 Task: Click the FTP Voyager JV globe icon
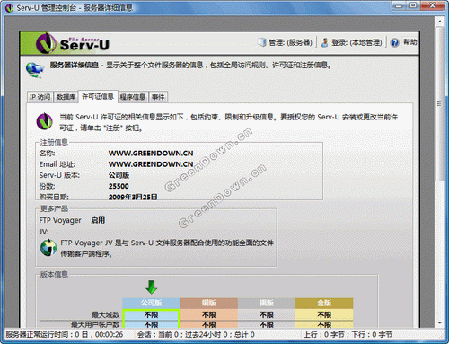48,248
